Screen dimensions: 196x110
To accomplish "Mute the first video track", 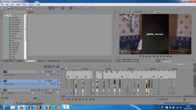I will [55, 72].
